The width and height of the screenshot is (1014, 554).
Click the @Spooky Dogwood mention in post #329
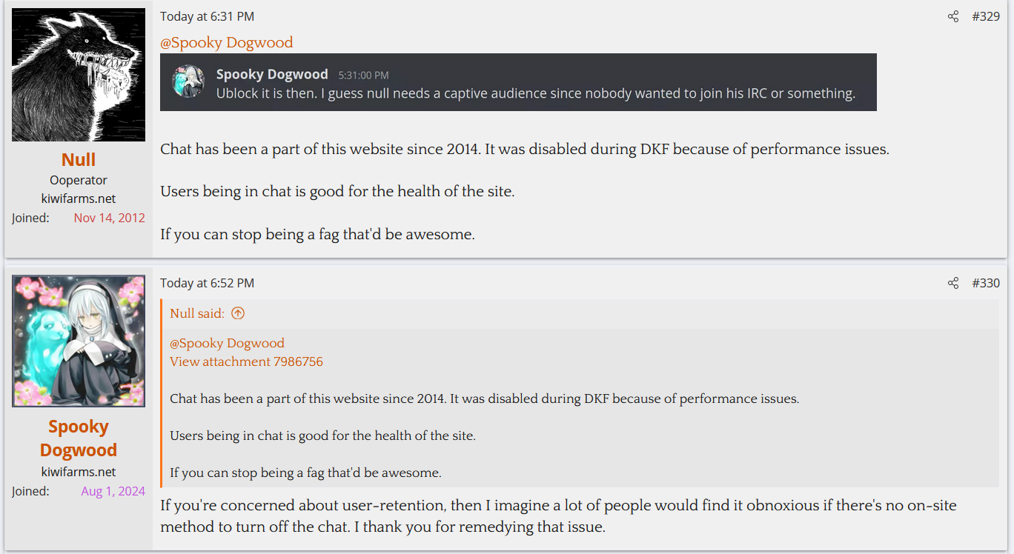pos(226,42)
